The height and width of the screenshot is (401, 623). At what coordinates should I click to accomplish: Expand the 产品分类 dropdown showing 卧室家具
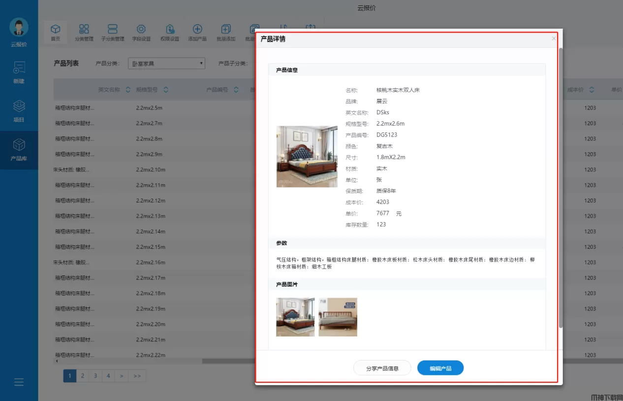click(x=166, y=64)
